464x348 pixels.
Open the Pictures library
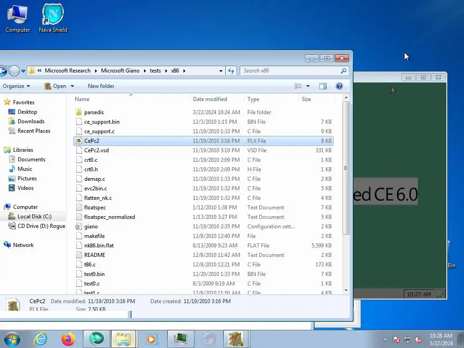click(x=27, y=179)
